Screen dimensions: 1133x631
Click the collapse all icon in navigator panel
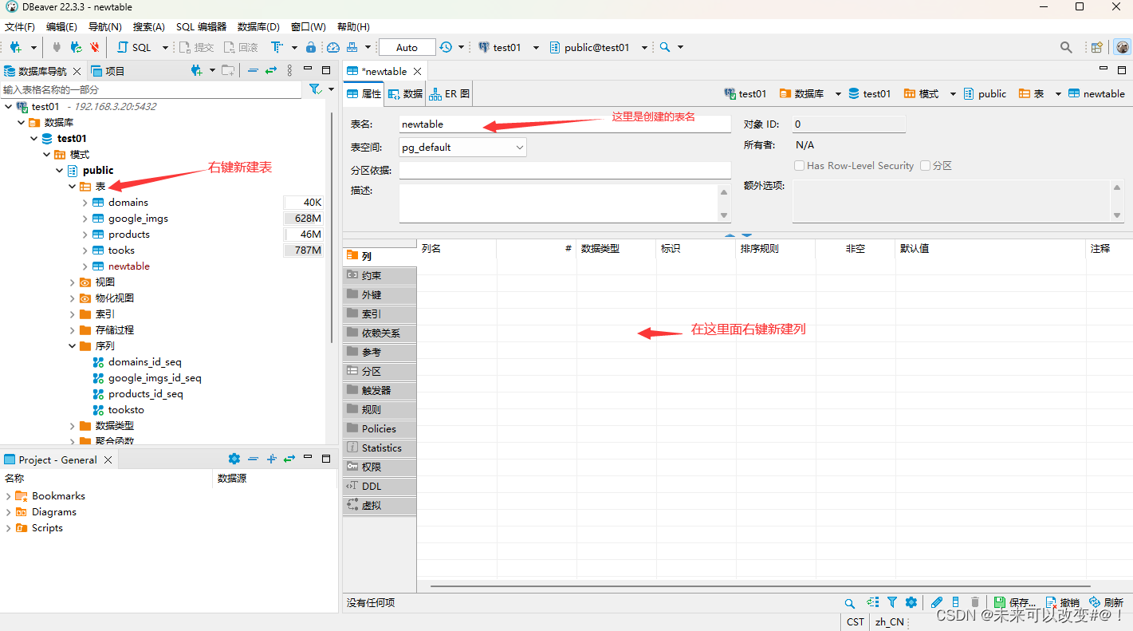coord(253,70)
